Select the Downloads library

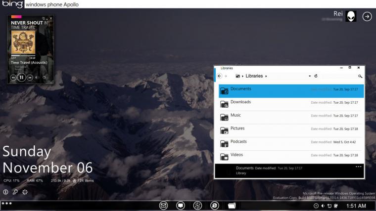click(x=291, y=104)
